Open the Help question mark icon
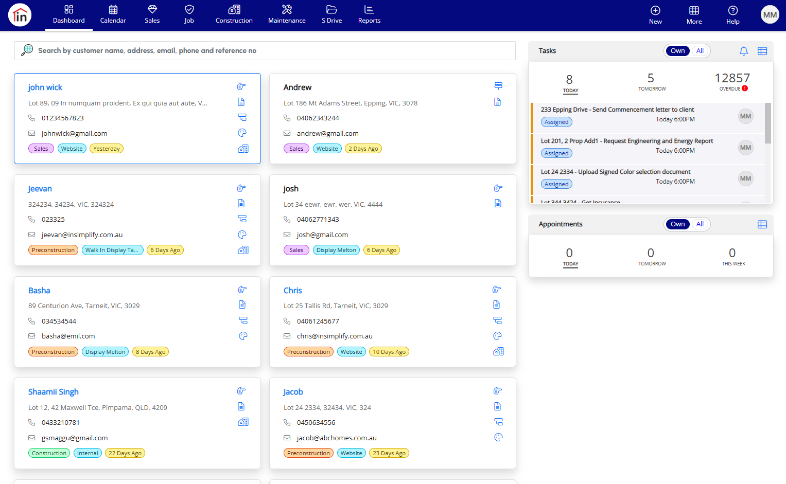Image resolution: width=786 pixels, height=484 pixels. tap(733, 10)
